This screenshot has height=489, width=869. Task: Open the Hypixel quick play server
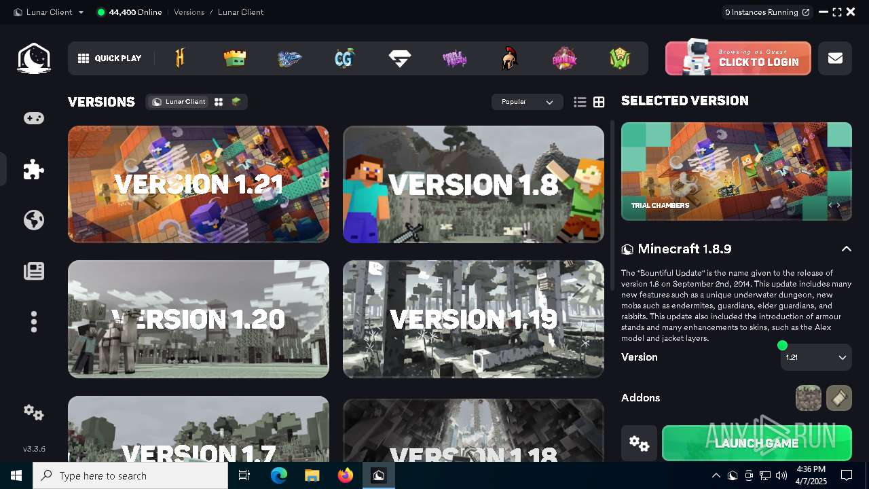coord(180,58)
